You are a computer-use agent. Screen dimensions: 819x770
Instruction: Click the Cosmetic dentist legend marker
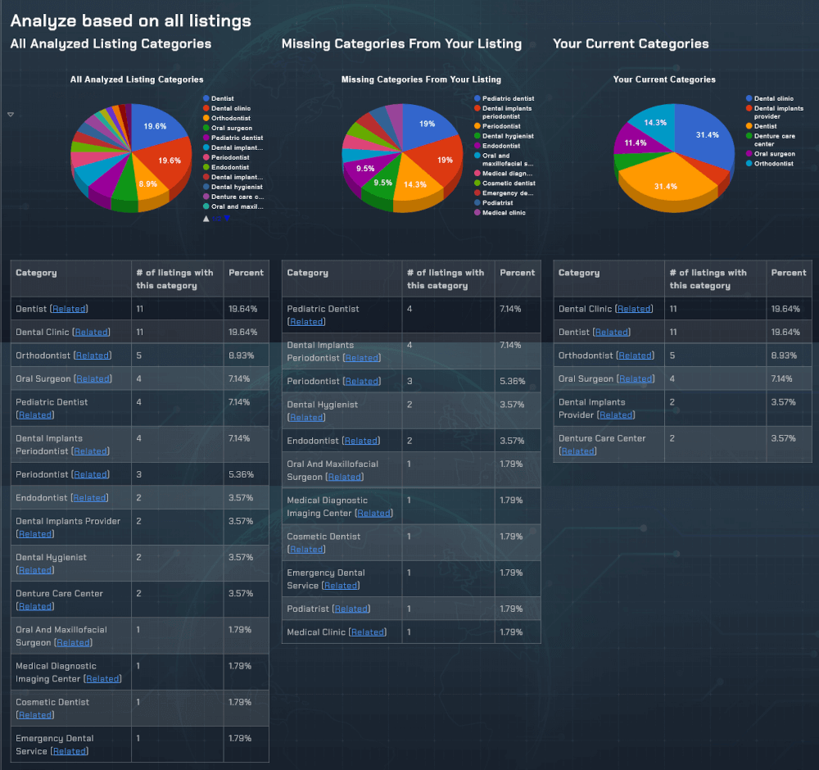477,183
